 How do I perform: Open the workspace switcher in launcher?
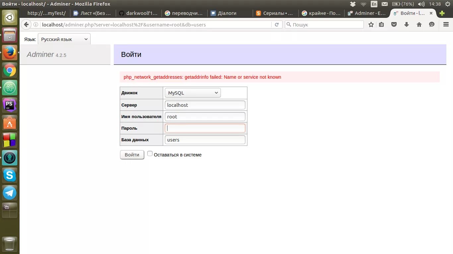point(10,211)
